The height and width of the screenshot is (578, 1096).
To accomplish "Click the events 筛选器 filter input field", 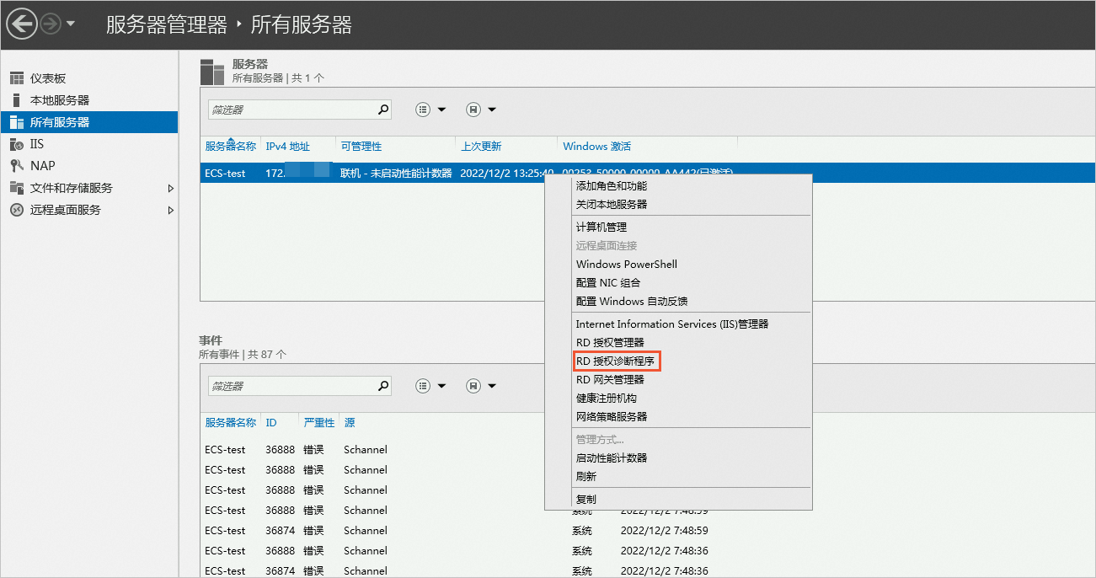I will click(291, 386).
